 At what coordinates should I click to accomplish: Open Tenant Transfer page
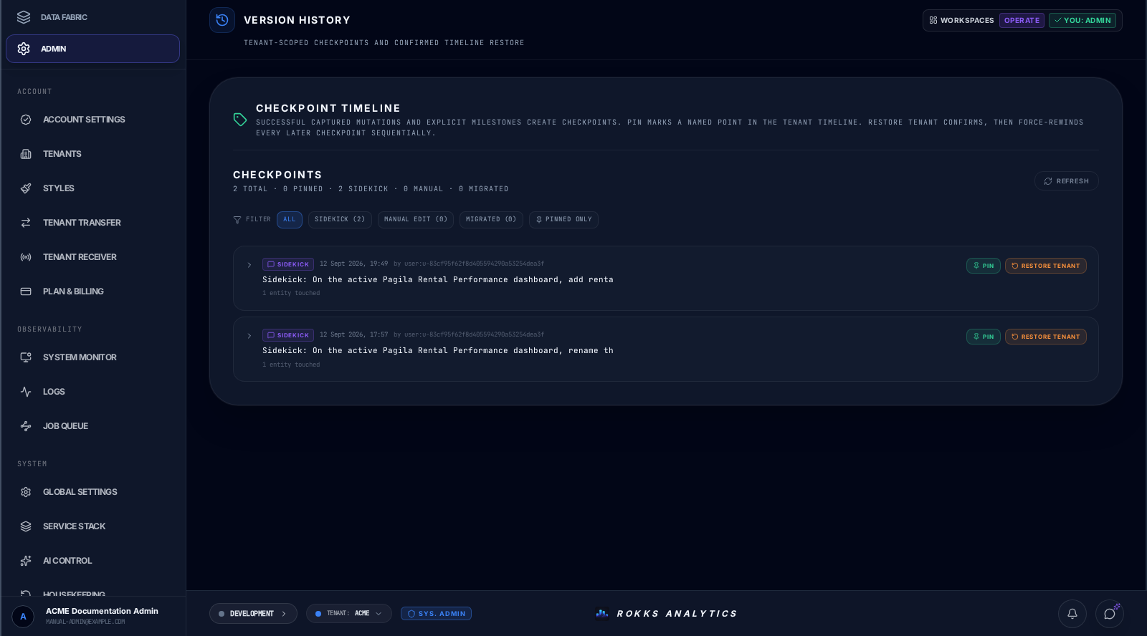click(x=92, y=223)
